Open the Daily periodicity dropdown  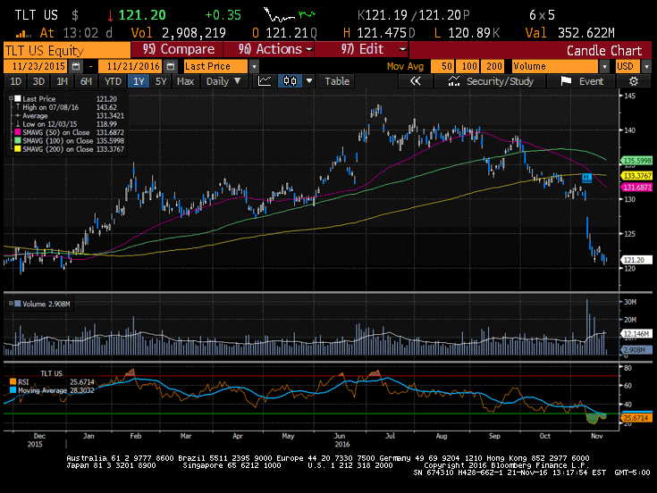click(223, 80)
